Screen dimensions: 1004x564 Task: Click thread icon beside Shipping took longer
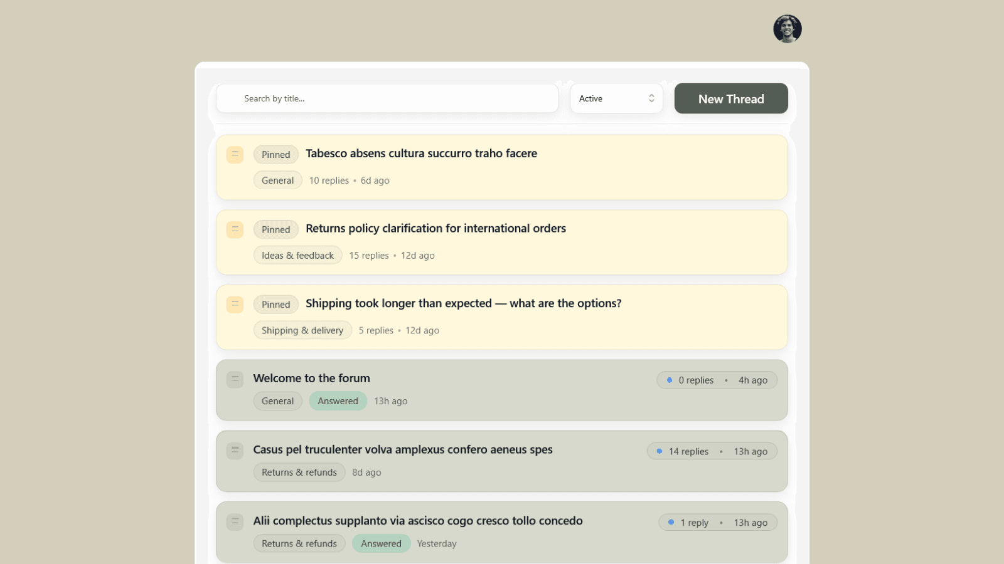(x=235, y=305)
